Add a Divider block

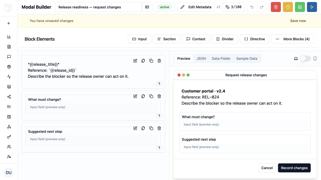tap(225, 39)
